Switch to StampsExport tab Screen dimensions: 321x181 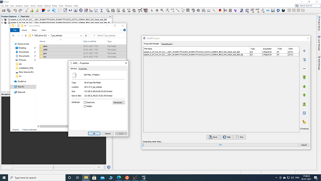(x=167, y=44)
